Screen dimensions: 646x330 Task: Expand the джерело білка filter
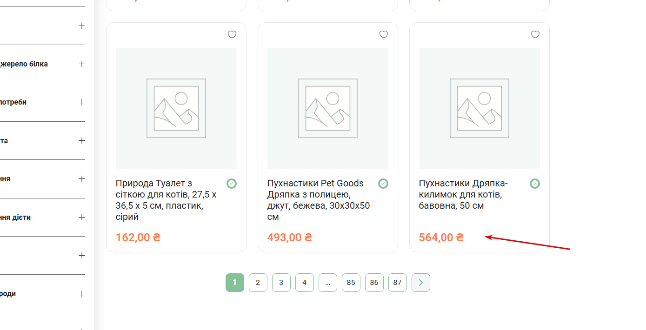[x=82, y=64]
